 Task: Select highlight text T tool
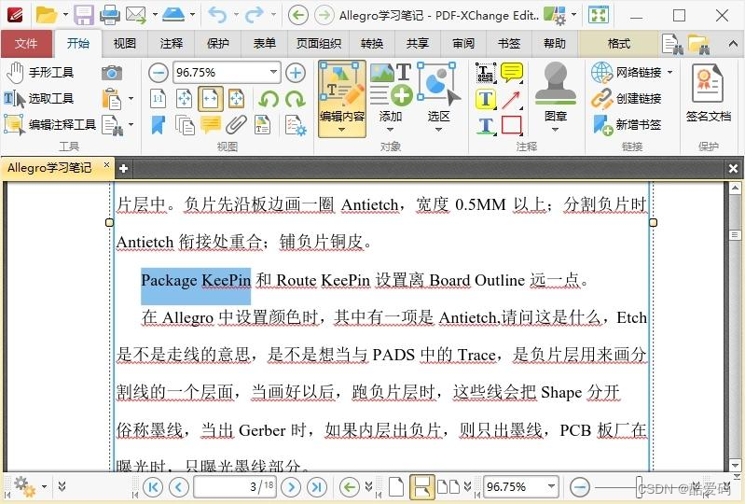click(x=486, y=99)
